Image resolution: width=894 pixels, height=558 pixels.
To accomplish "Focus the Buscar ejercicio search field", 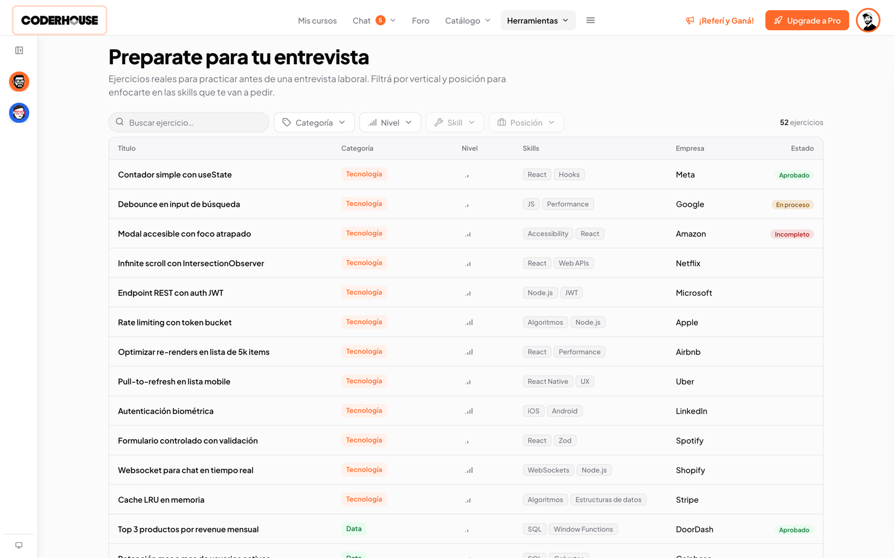I will 189,122.
